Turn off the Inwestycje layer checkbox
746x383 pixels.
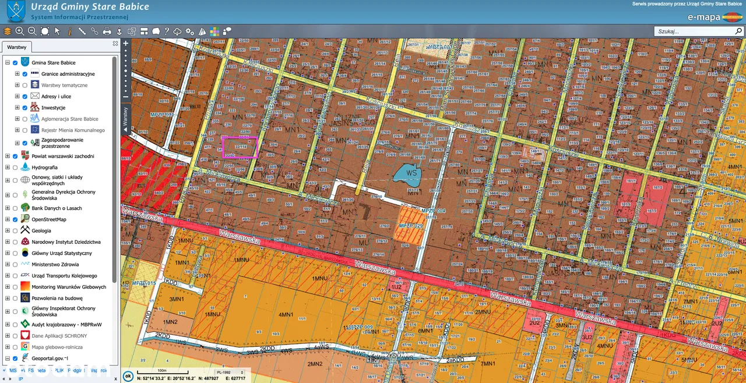[25, 108]
